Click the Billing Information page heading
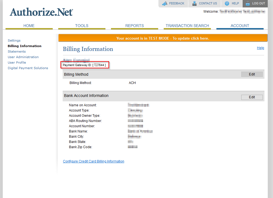The image size is (273, 198). point(88,49)
